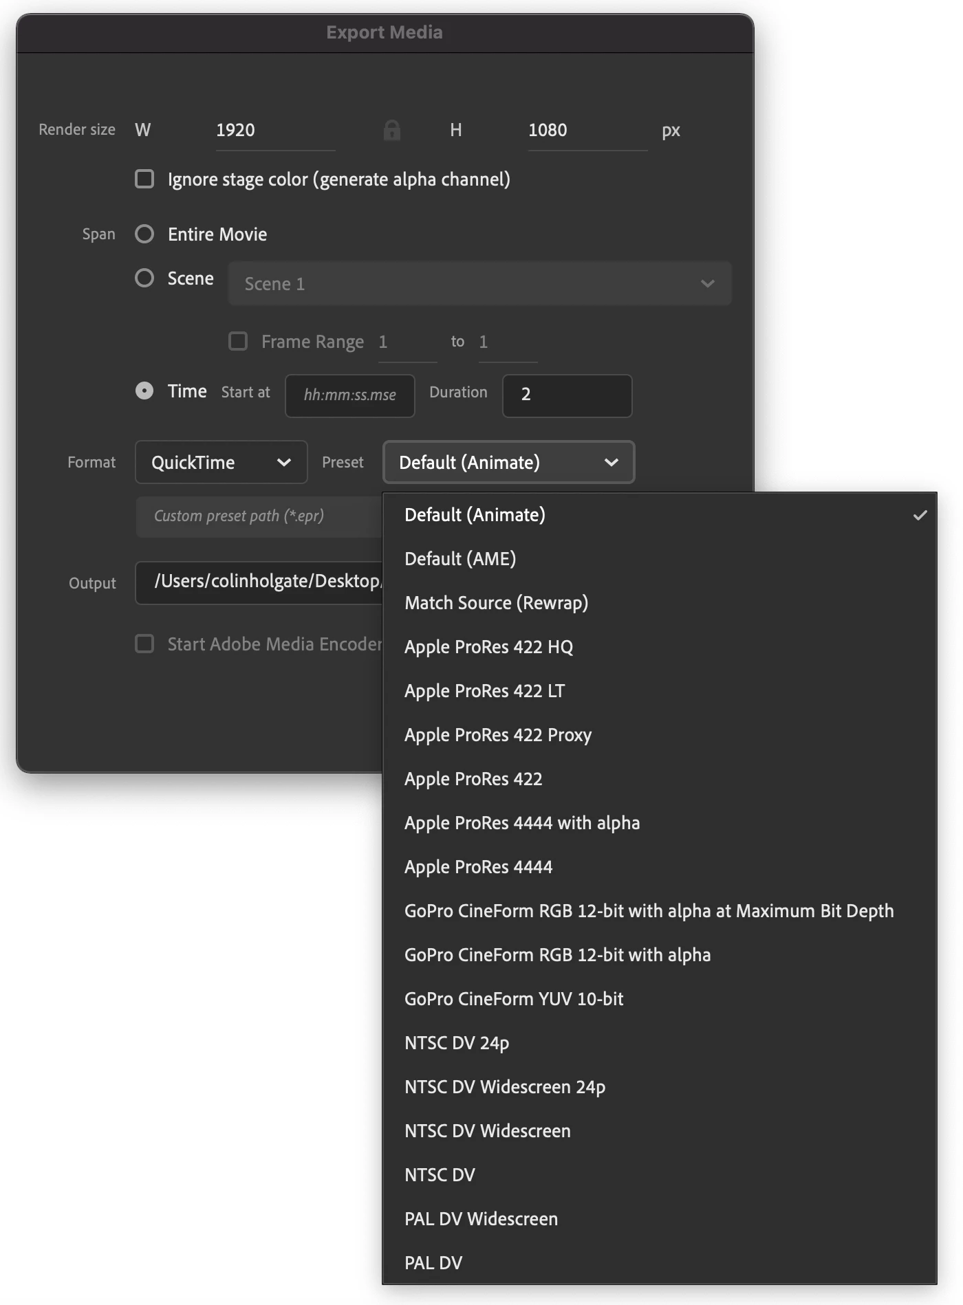Image resolution: width=963 pixels, height=1305 pixels.
Task: Choose Apple ProRes 422 LT preset
Action: click(660, 691)
